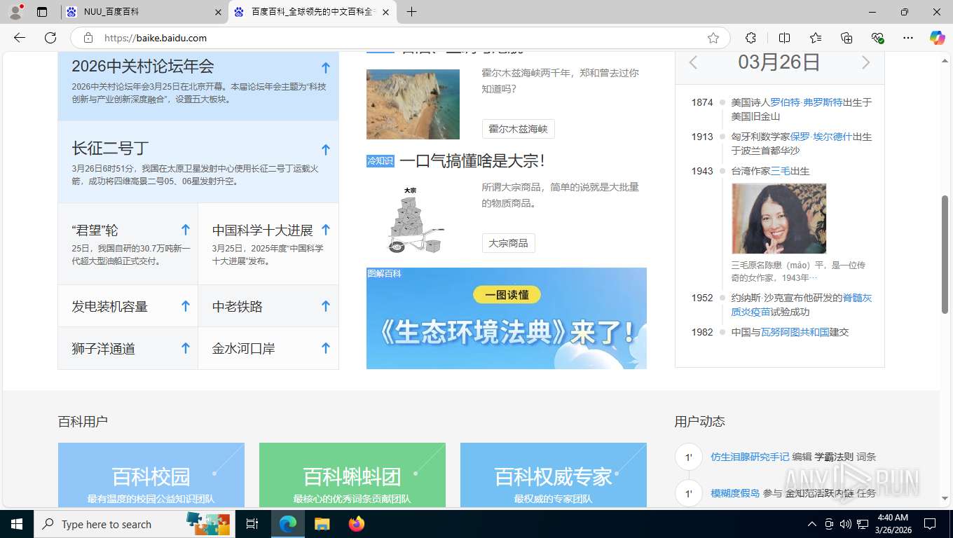Image resolution: width=953 pixels, height=538 pixels.
Task: Open the 大宗商品 tag button
Action: click(x=508, y=243)
